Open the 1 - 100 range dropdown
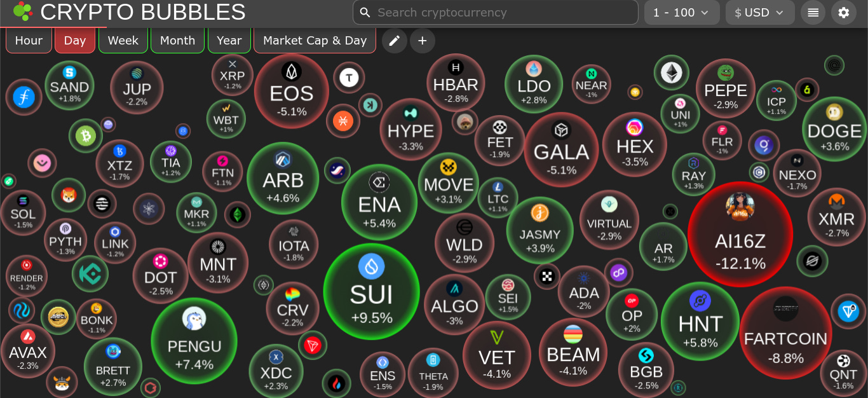868x398 pixels. coord(682,12)
